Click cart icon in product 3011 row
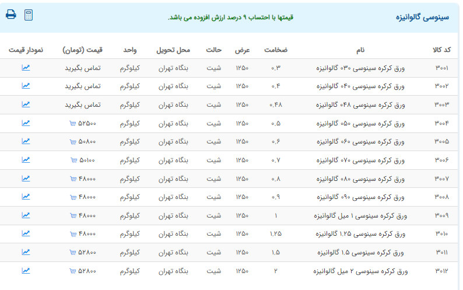Viewport: 463px width, 290px height. click(x=73, y=253)
